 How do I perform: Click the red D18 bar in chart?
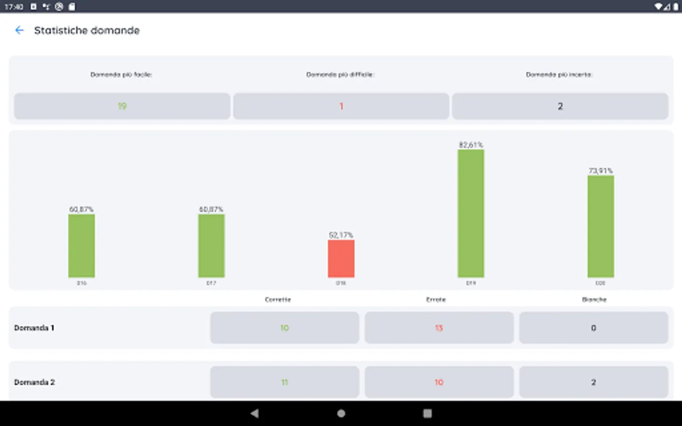coord(341,258)
